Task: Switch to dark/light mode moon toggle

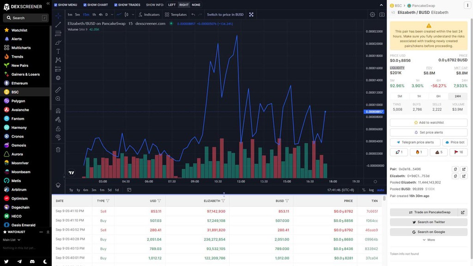Action: tap(45, 261)
